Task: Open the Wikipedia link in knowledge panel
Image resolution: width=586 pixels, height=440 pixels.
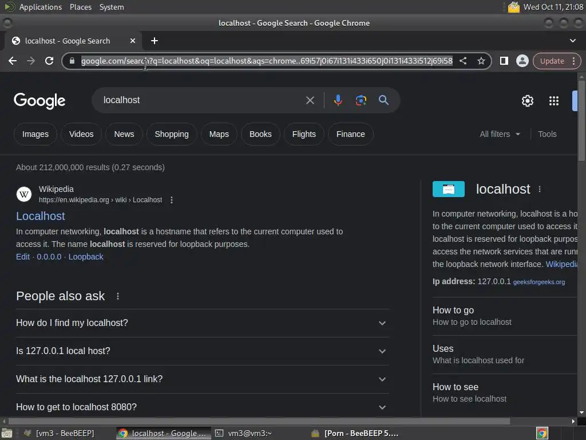Action: (x=561, y=264)
